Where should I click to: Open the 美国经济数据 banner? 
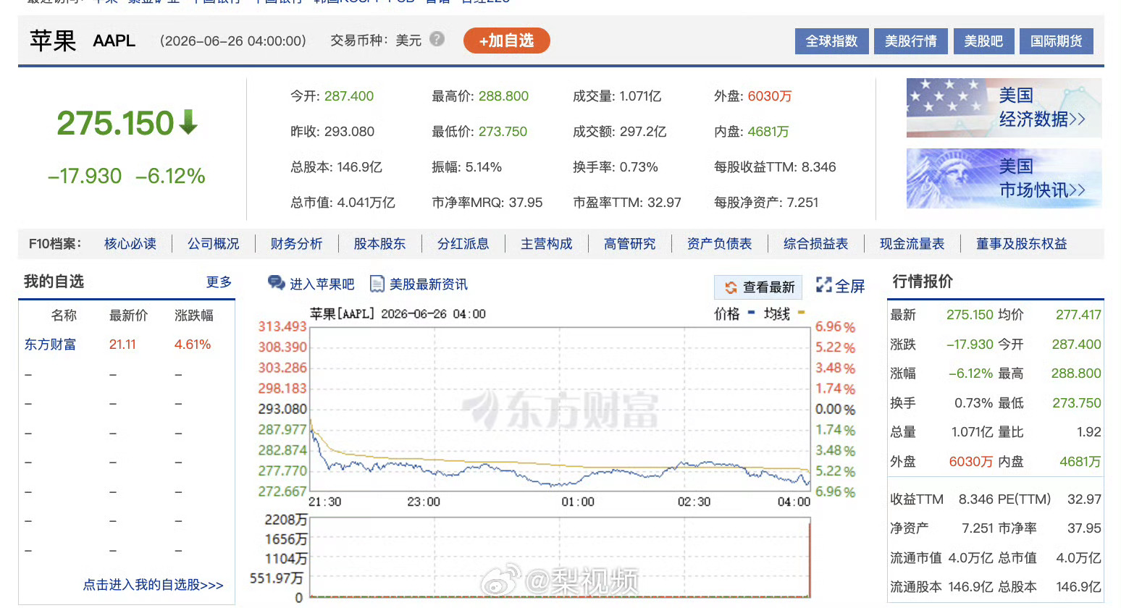coord(1004,108)
